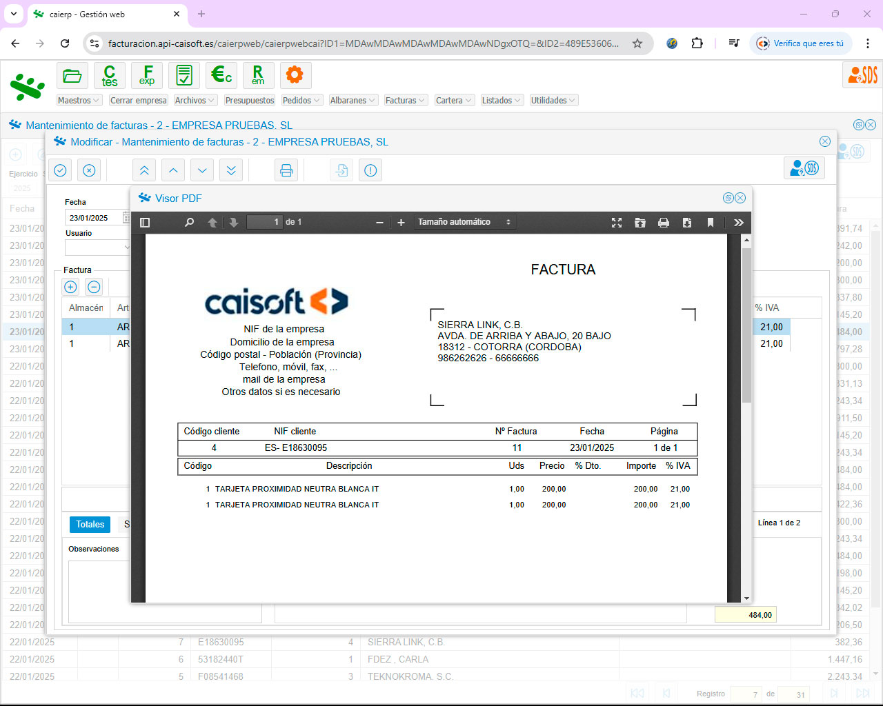This screenshot has width=883, height=706.
Task: Click the PDF scrollbar down arrow
Action: (746, 598)
